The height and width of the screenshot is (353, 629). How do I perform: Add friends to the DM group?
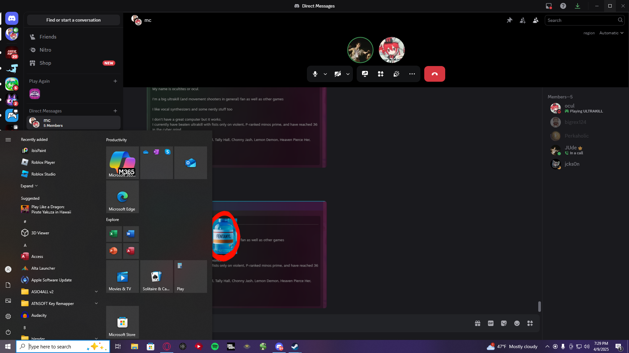pyautogui.click(x=523, y=20)
